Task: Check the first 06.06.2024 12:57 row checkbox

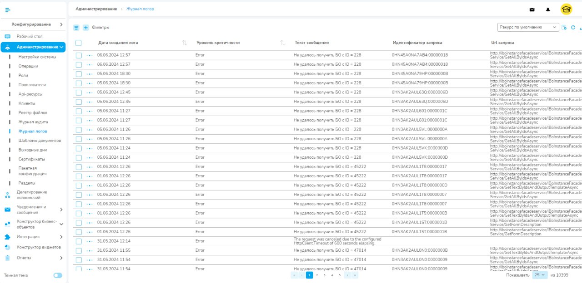Action: [79, 55]
